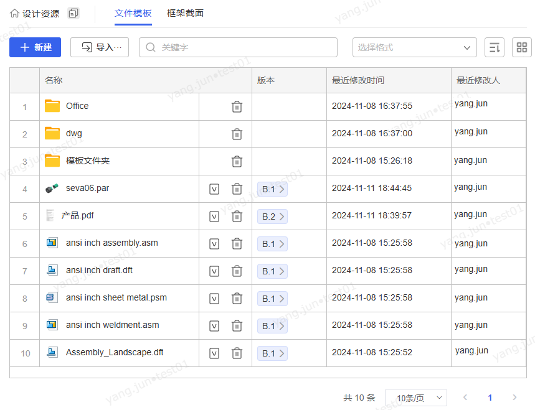Screen dimensions: 535x410
Task: Click the seva06.par part file icon
Action: 52,188
